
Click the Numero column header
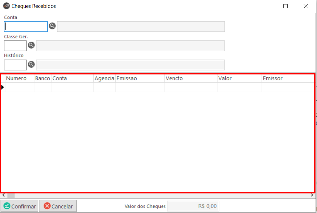pyautogui.click(x=20, y=78)
